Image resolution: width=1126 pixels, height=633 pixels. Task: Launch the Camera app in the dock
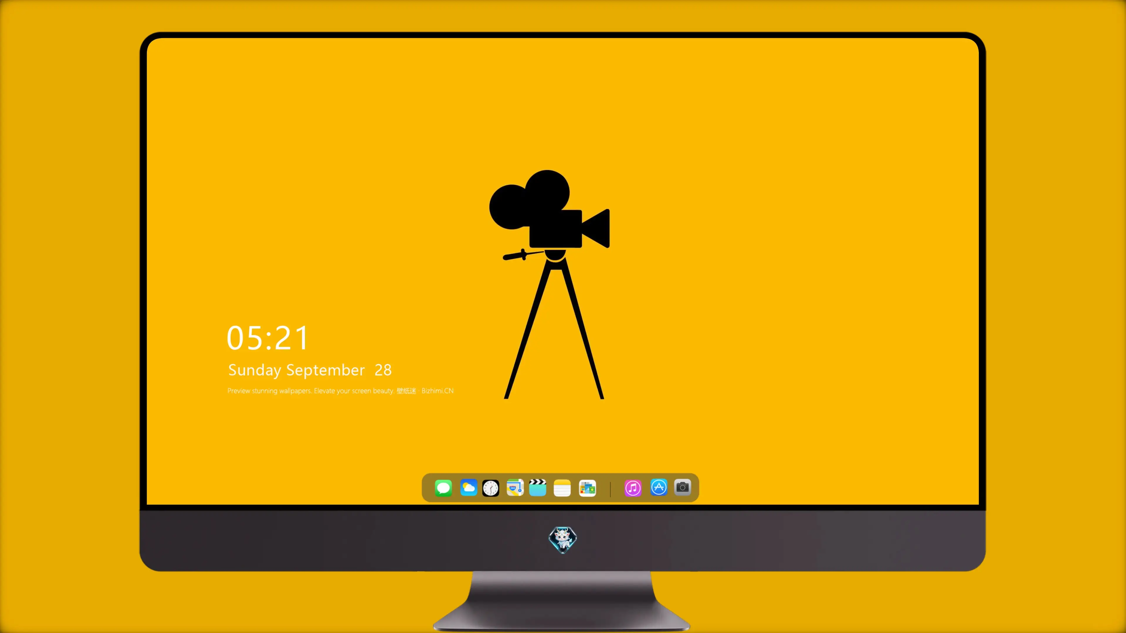pyautogui.click(x=682, y=487)
